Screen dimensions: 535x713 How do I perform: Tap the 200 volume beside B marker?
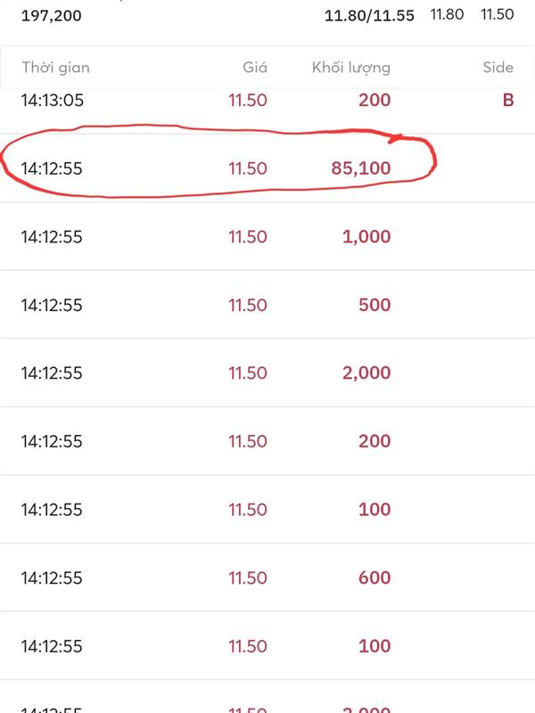(x=374, y=100)
